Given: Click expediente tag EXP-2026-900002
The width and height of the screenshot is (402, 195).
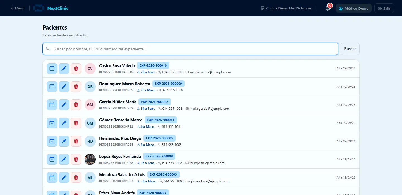Looking at the screenshot, I should point(155,102).
